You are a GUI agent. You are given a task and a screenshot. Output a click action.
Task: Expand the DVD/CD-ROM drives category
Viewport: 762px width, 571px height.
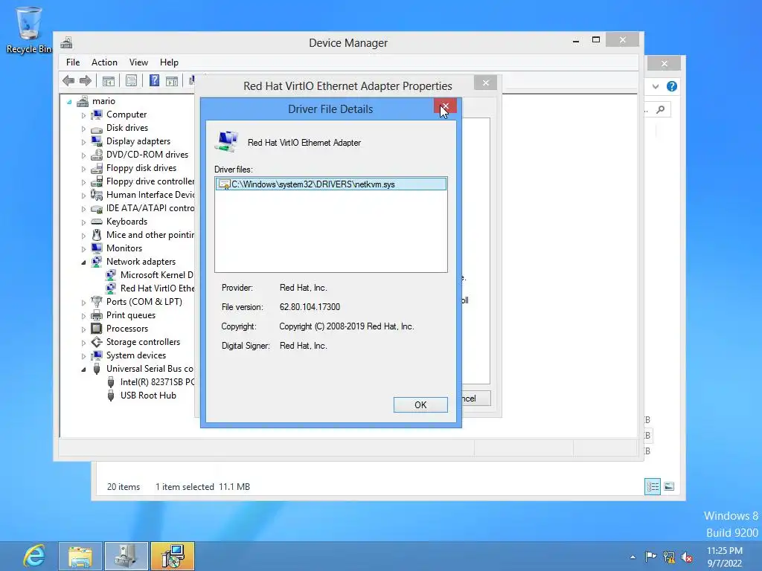click(83, 155)
